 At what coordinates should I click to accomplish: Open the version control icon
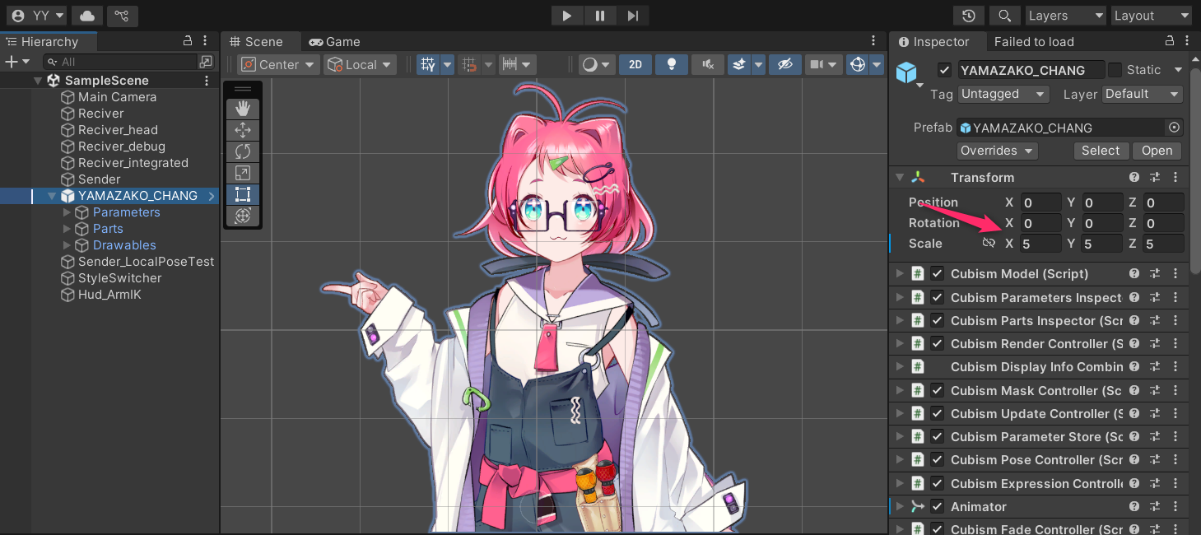(122, 16)
